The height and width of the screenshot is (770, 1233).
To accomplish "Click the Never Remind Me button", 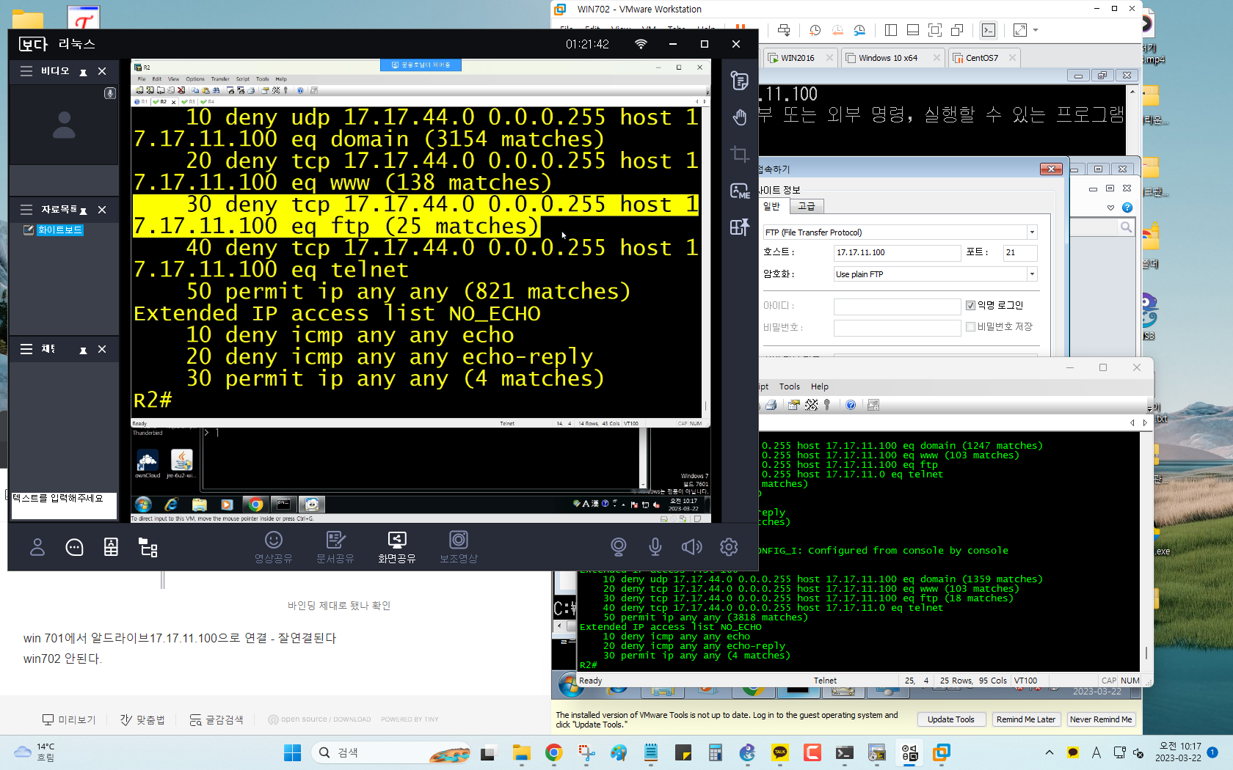I will (x=1101, y=719).
